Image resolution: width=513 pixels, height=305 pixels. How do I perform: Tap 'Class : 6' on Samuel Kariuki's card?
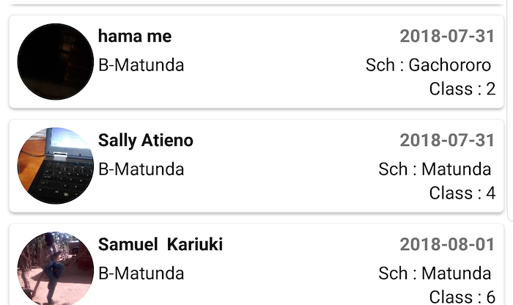tap(462, 297)
